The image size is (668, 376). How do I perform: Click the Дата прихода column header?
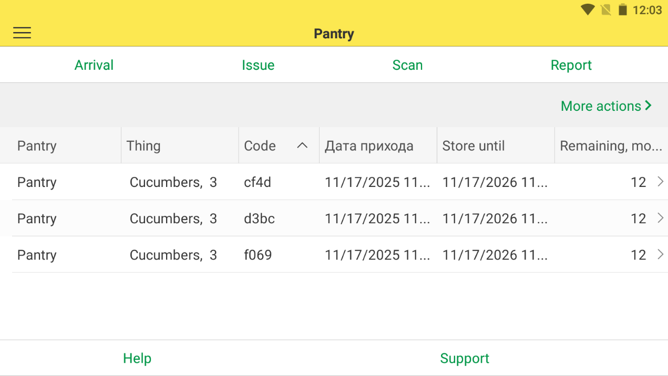click(369, 145)
